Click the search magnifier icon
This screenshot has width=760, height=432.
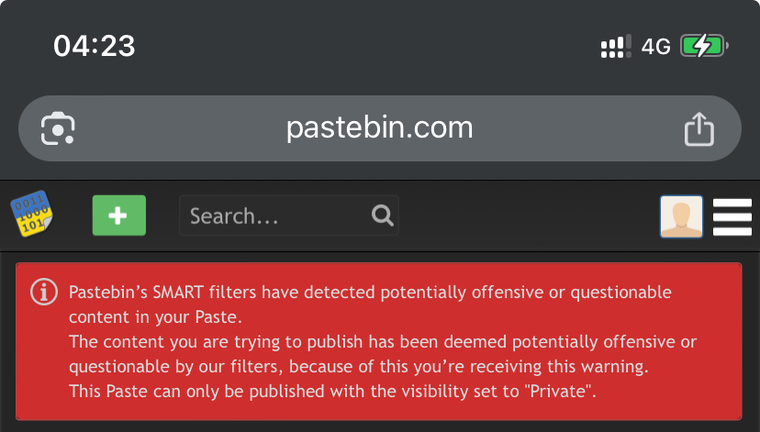[383, 216]
